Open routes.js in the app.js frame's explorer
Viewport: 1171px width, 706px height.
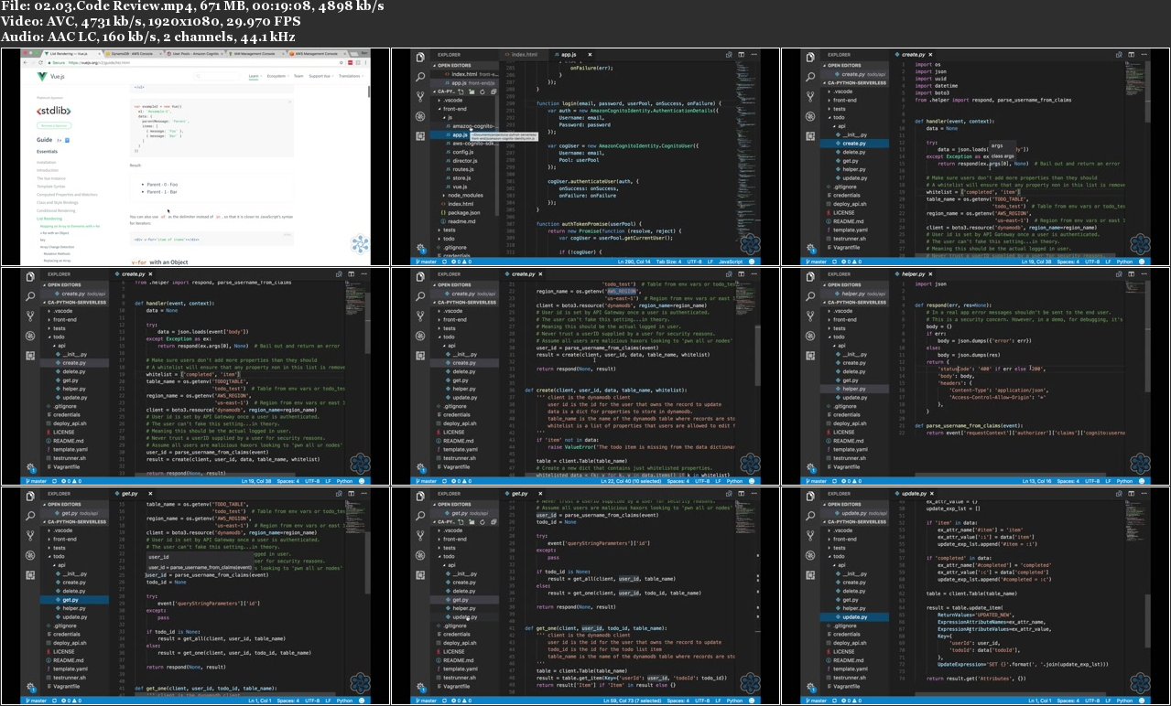click(463, 169)
